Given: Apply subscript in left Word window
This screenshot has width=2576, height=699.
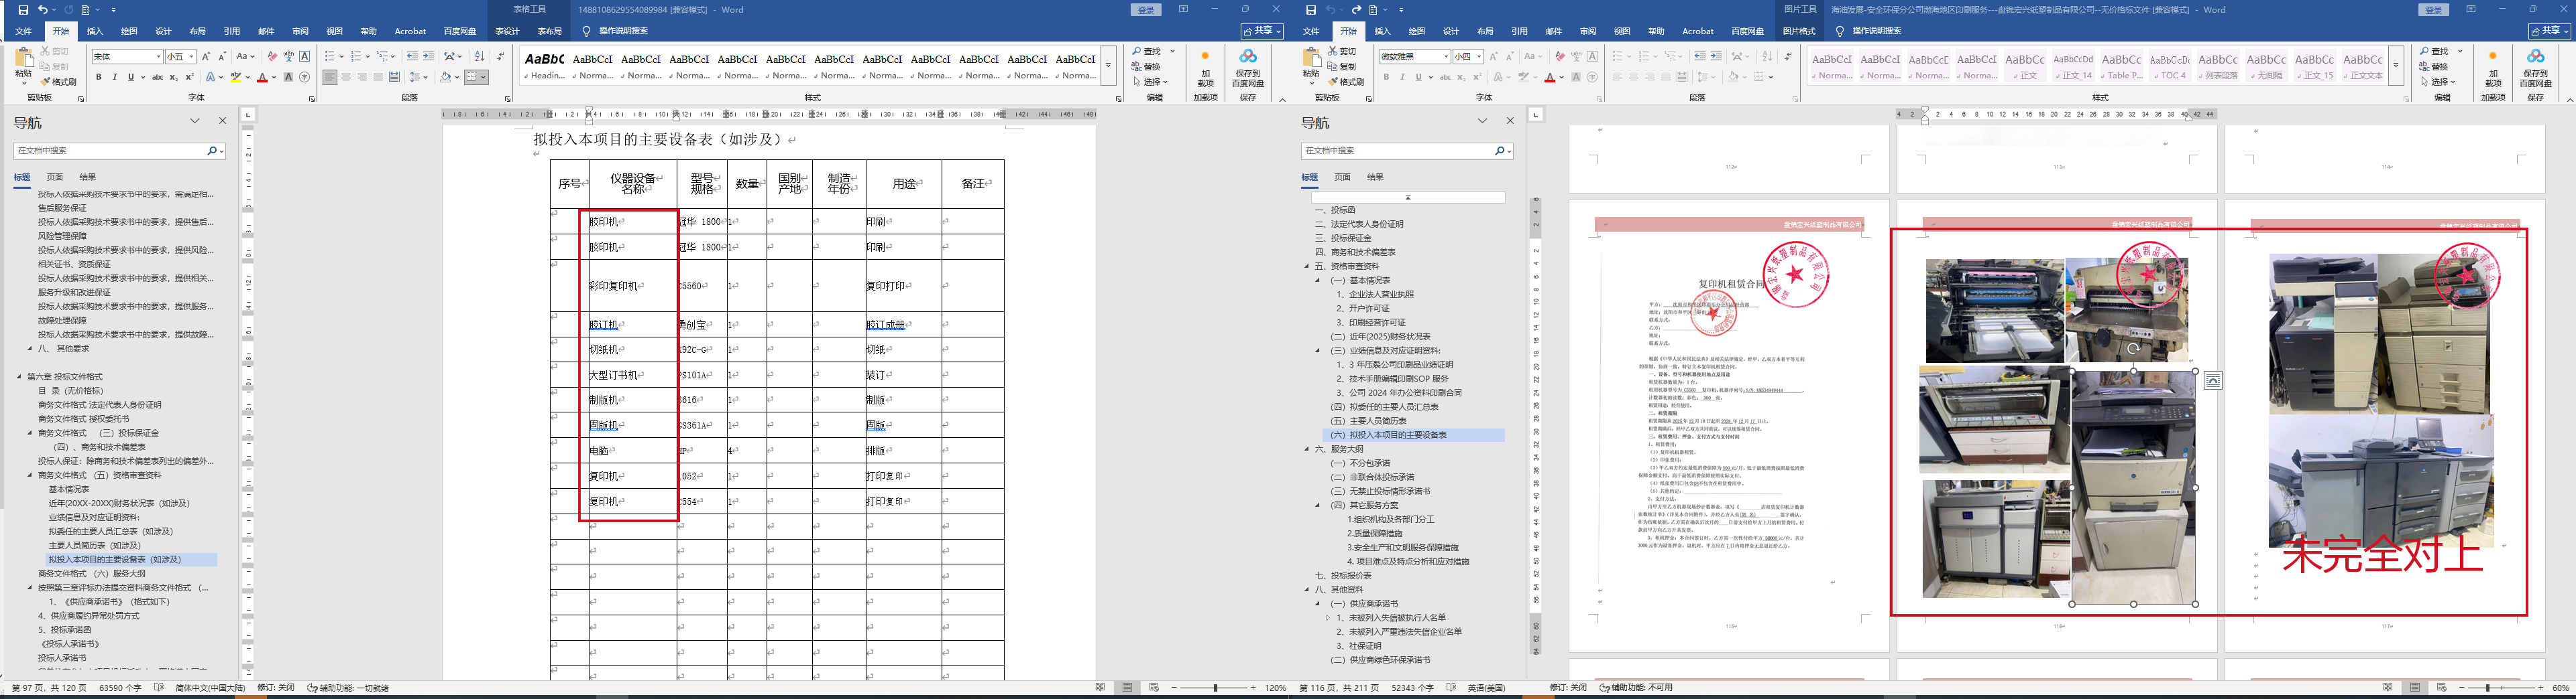Looking at the screenshot, I should pyautogui.click(x=173, y=77).
